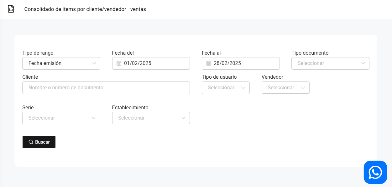
Task: Click the chevron arrow in Tipo documento
Action: (363, 63)
